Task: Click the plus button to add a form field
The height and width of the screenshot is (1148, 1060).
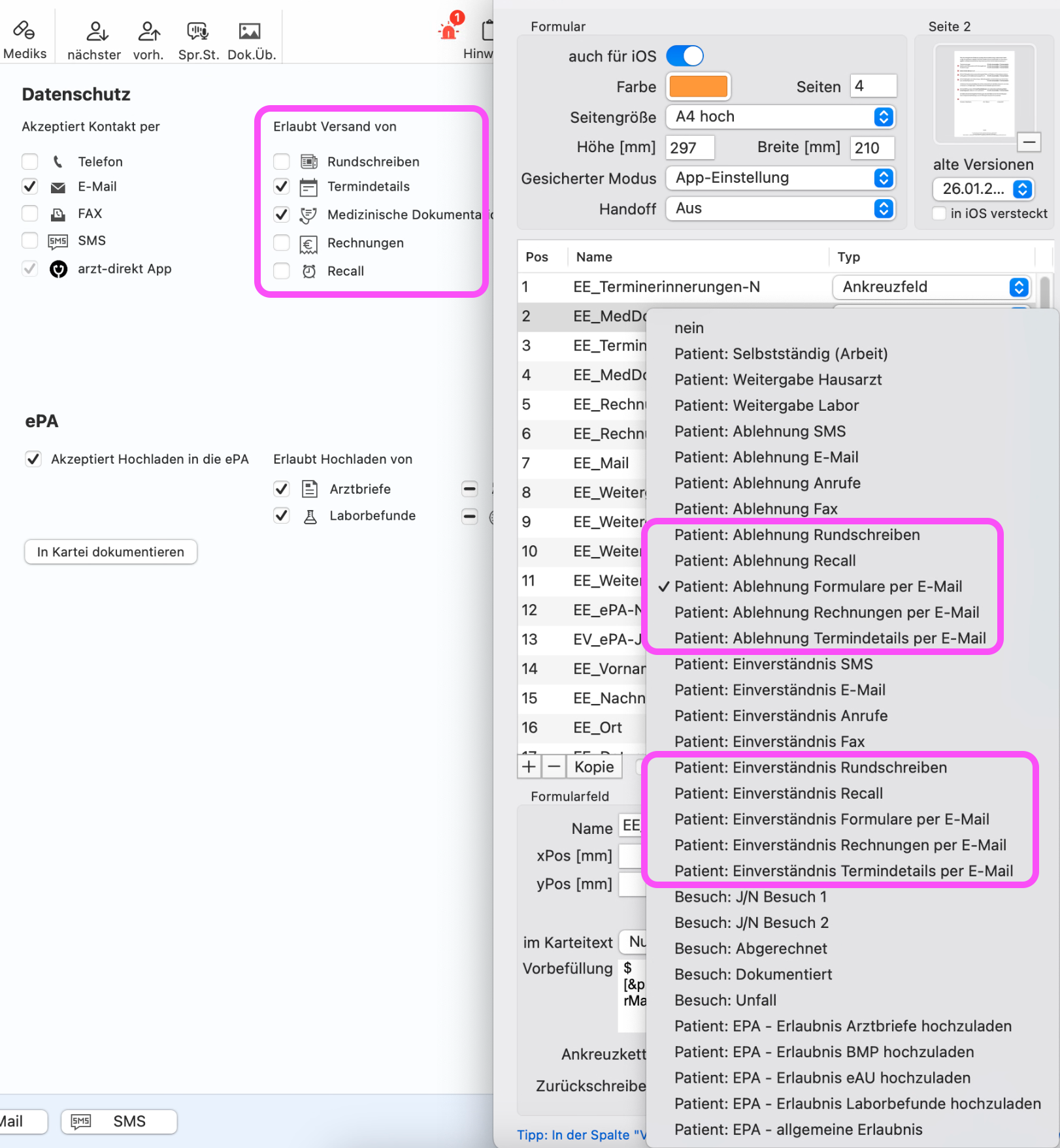Action: coord(529,766)
